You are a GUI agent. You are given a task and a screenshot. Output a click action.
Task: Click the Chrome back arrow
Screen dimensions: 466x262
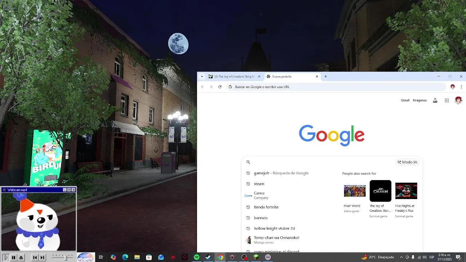click(x=202, y=87)
